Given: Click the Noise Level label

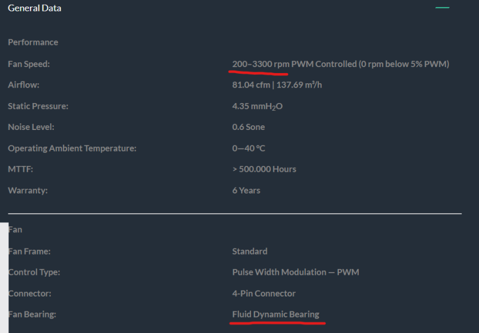Looking at the screenshot, I should [31, 127].
